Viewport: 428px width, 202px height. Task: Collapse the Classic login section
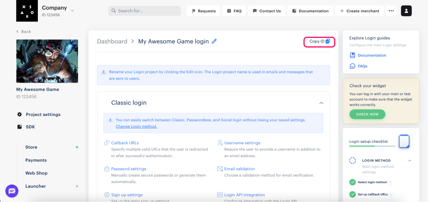coord(321,103)
